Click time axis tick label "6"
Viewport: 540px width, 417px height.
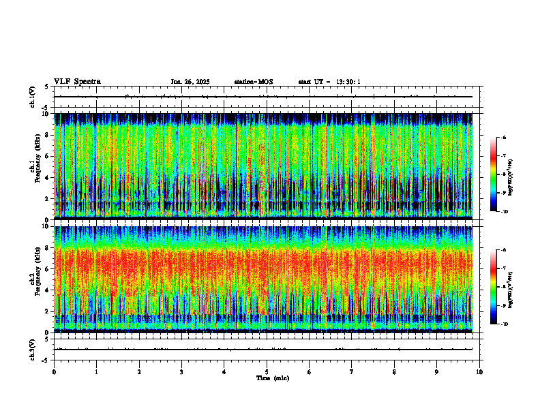point(310,372)
